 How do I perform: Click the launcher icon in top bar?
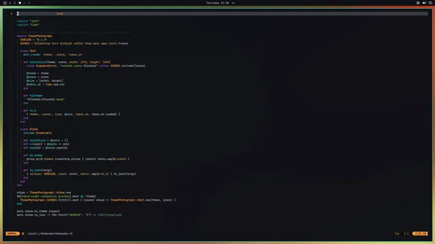coord(5,3)
